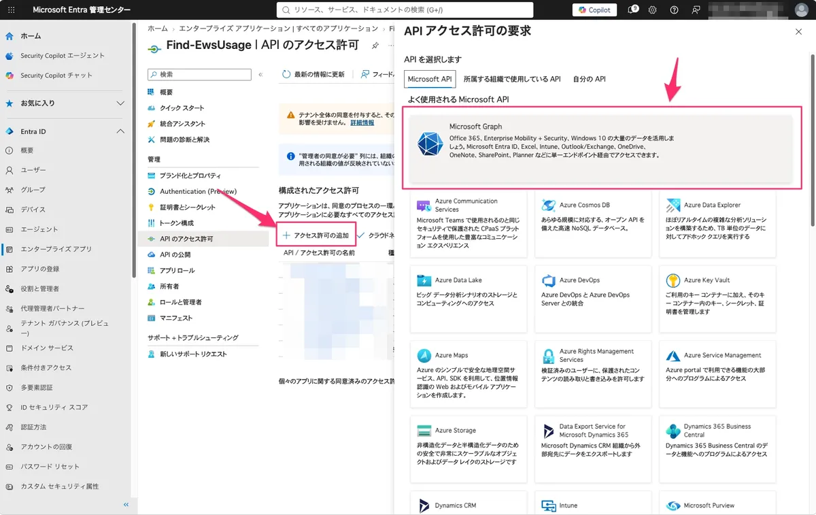Click ホーム breadcrumb link
816x515 pixels.
(157, 29)
